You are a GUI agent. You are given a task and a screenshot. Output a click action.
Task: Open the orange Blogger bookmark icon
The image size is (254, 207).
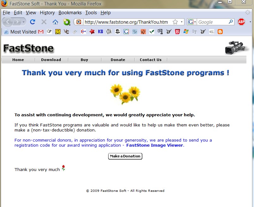[220, 32]
